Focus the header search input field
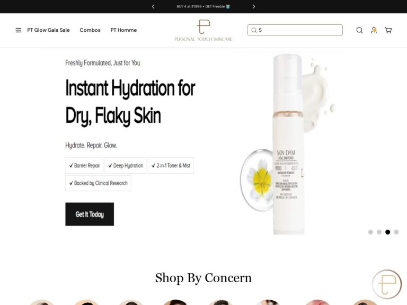The image size is (407, 305). pyautogui.click(x=295, y=30)
